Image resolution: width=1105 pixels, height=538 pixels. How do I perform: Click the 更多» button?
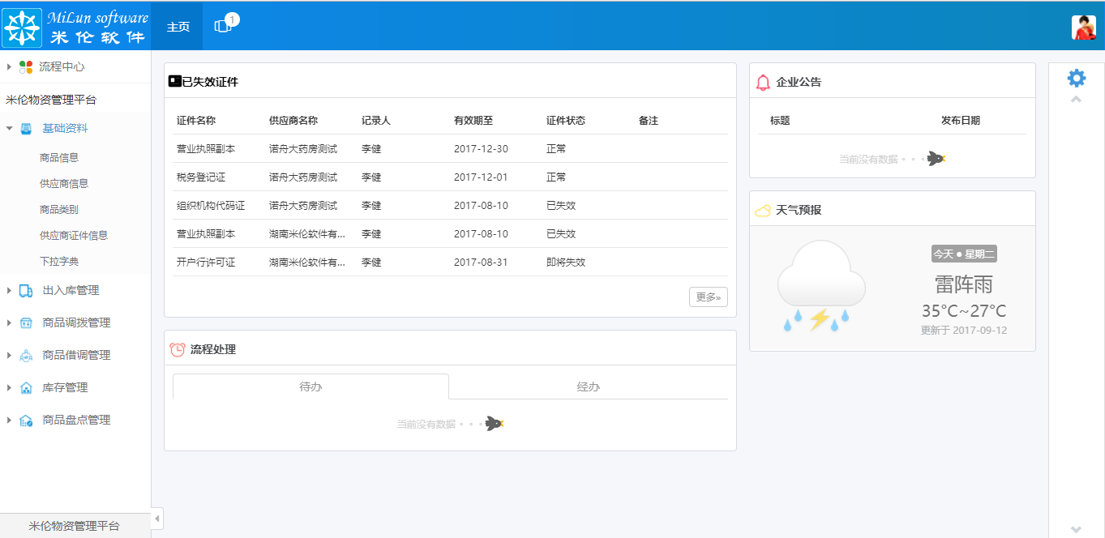pos(707,297)
